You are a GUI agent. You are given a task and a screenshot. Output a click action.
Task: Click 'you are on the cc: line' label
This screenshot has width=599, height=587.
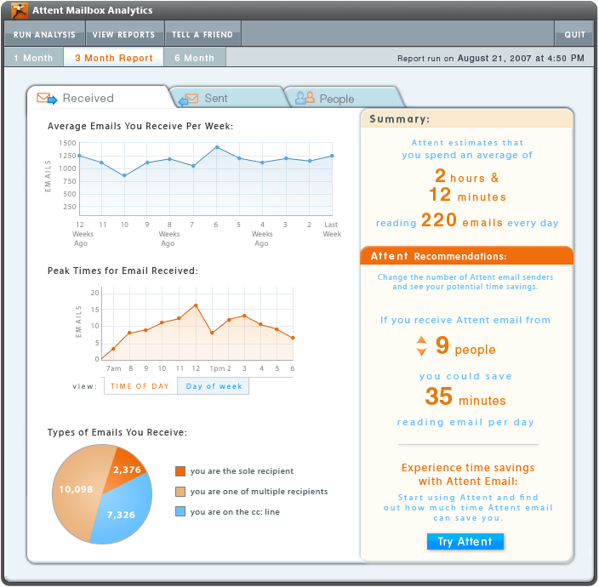[x=235, y=512]
